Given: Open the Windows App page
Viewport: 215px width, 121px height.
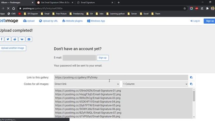Looking at the screenshot, I should 96,21.
